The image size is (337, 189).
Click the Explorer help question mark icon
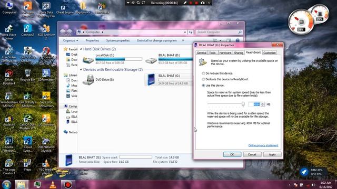click(x=237, y=40)
